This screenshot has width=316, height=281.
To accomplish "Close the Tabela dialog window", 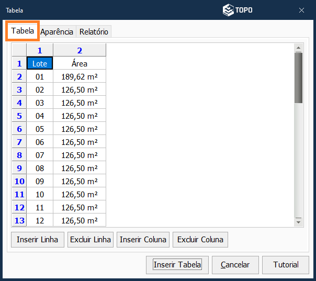I will coord(301,10).
